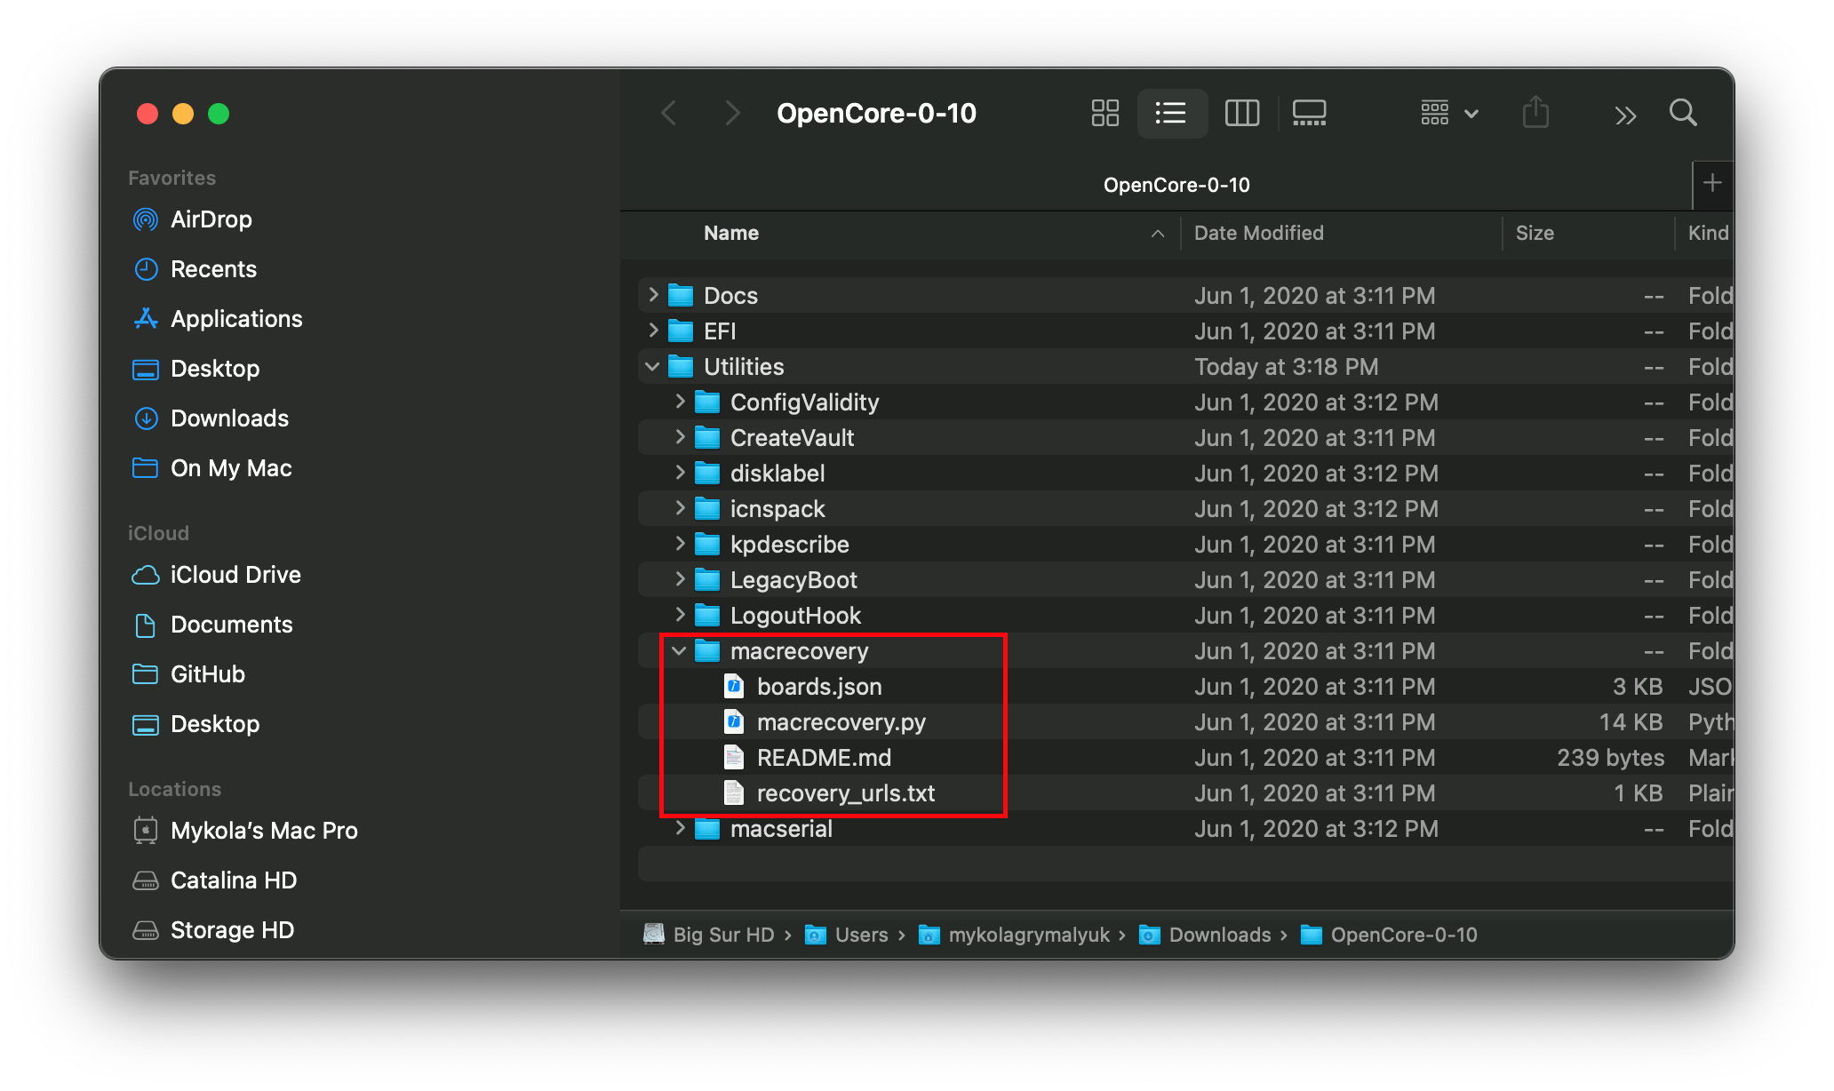This screenshot has height=1091, width=1834.
Task: Switch to column view
Action: [x=1241, y=113]
